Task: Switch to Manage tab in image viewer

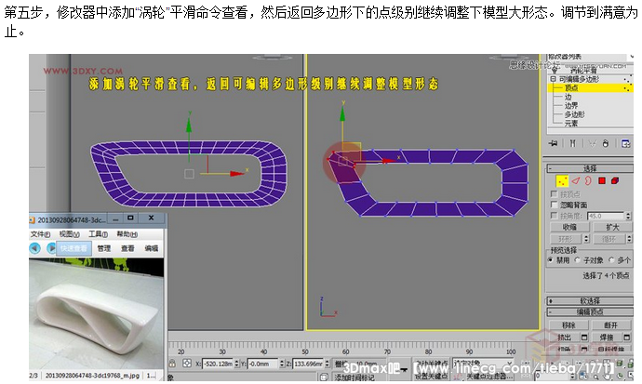Action: tap(103, 248)
